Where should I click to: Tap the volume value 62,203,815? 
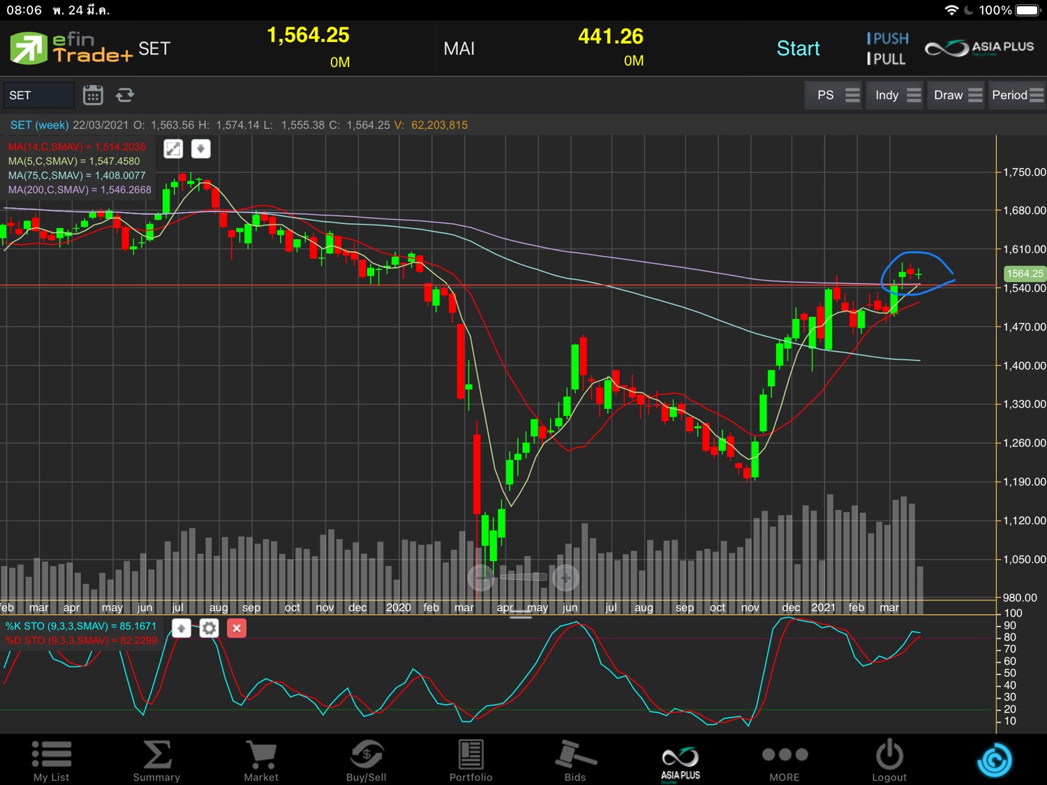coord(440,125)
